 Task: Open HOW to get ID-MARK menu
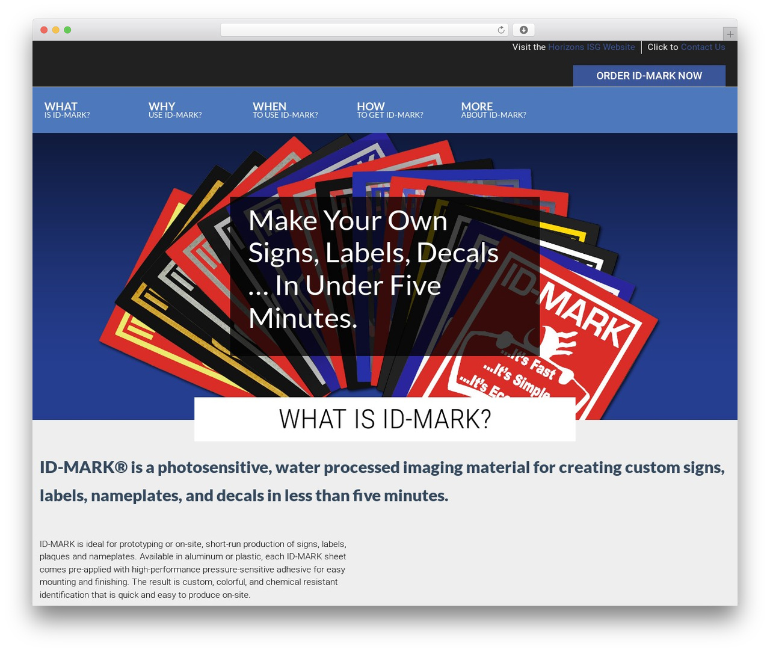pos(390,110)
